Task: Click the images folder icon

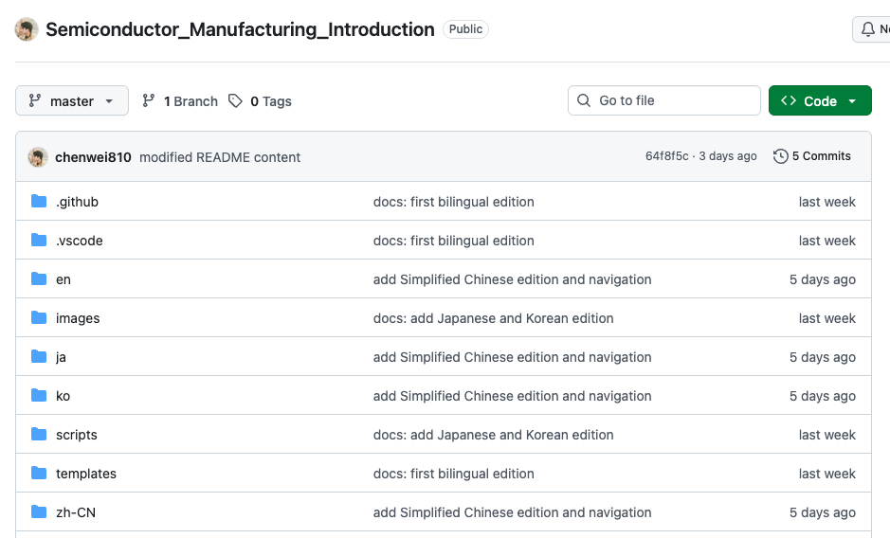Action: 39,318
